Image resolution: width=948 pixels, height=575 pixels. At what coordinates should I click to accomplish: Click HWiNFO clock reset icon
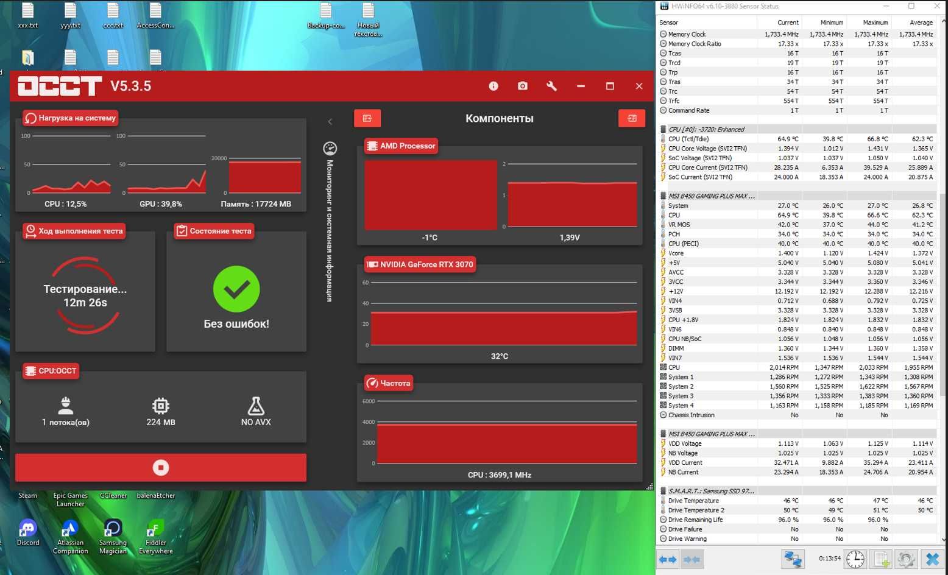pyautogui.click(x=855, y=559)
